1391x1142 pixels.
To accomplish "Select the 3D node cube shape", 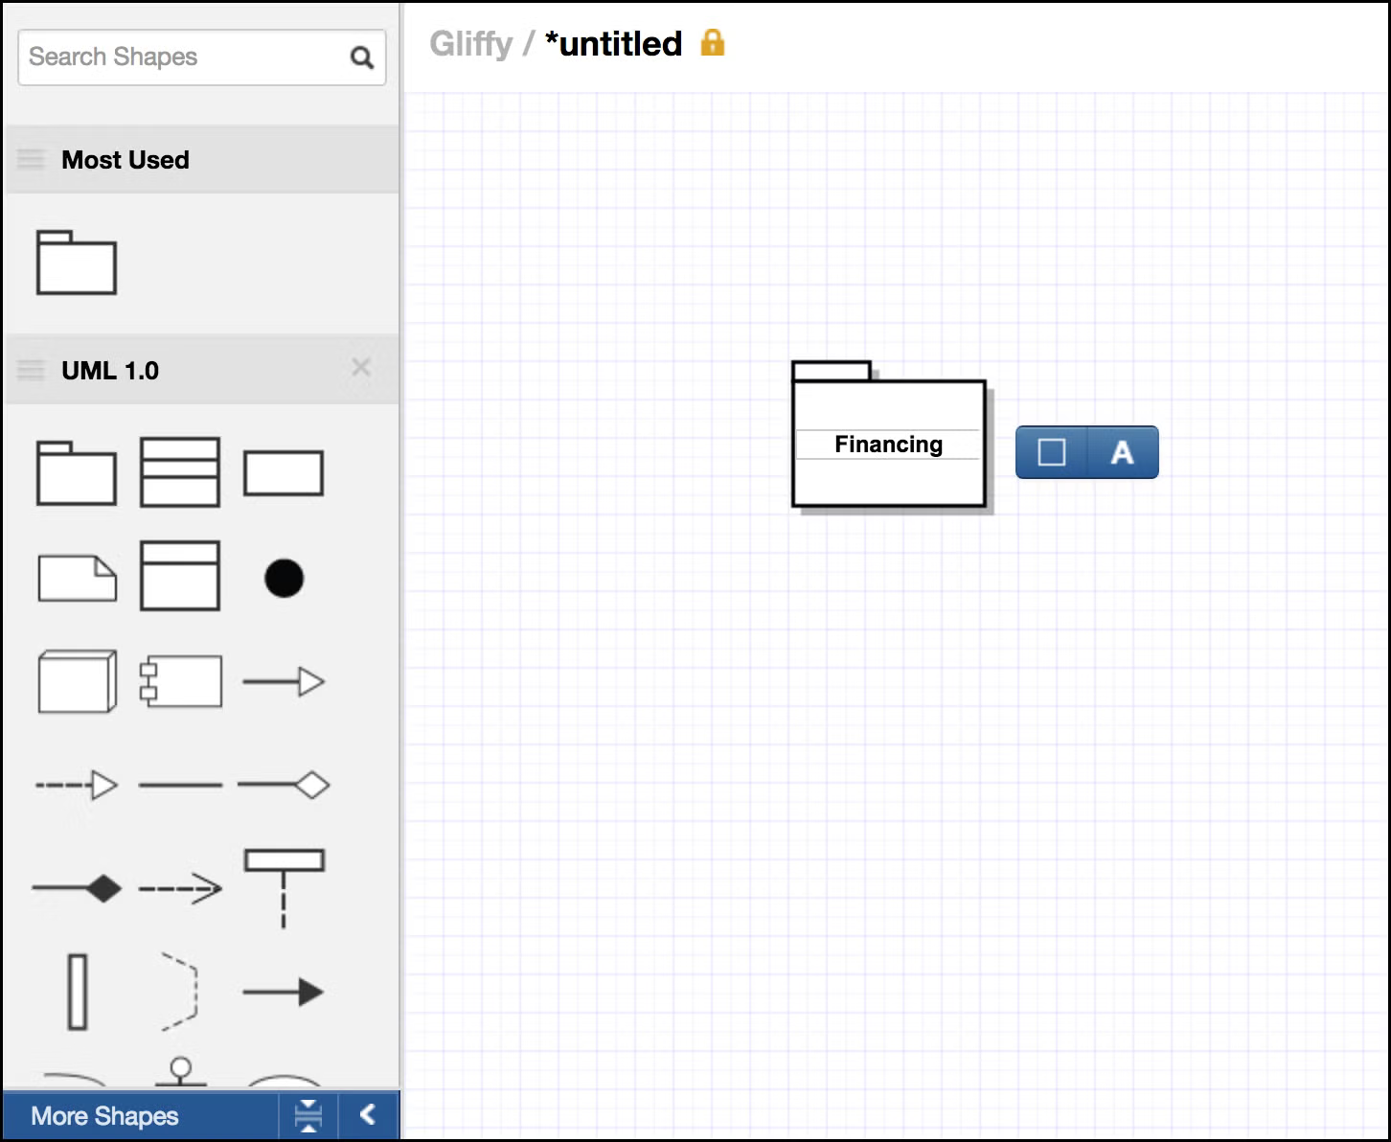I will pyautogui.click(x=77, y=681).
